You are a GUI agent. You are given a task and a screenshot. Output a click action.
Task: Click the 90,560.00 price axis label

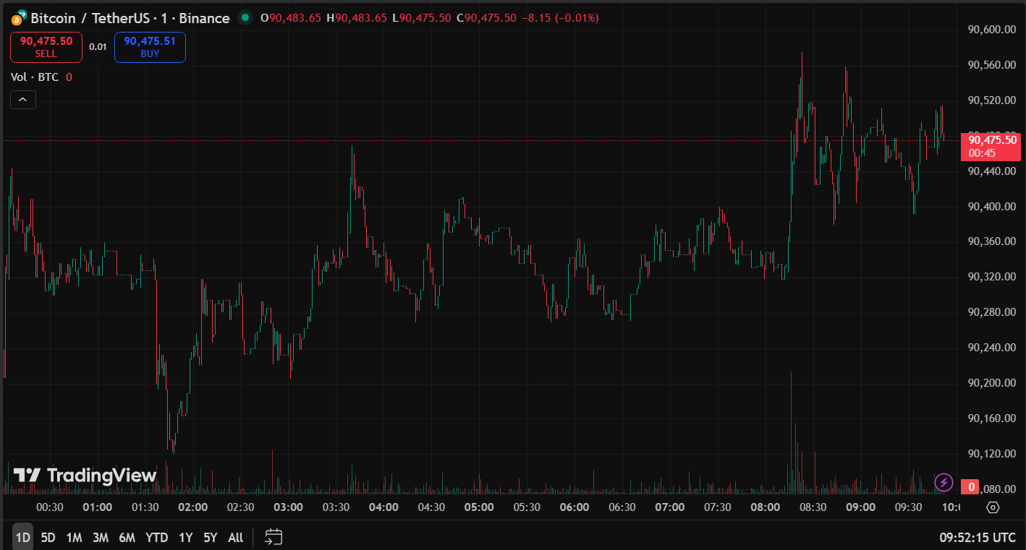tap(992, 65)
